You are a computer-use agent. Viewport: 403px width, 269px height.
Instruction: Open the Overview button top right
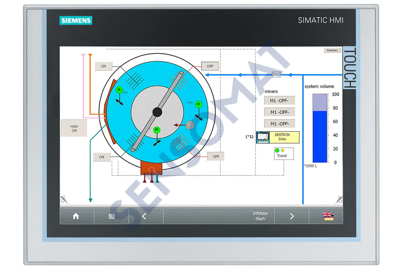coord(332,50)
